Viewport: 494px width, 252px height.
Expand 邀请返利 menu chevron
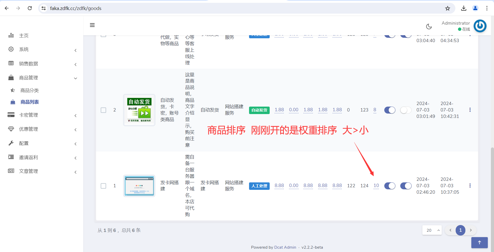75,158
